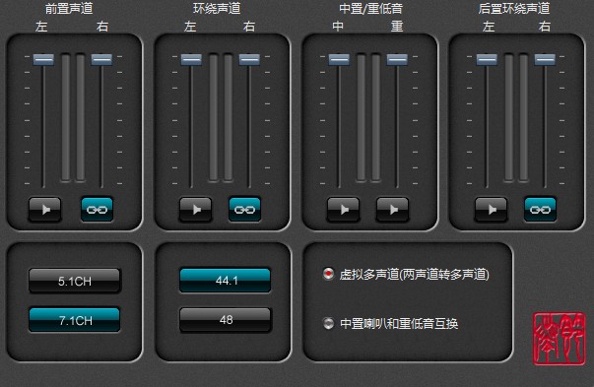This screenshot has height=387, width=594.
Task: Set sample rate to 44.1
Action: pyautogui.click(x=226, y=281)
